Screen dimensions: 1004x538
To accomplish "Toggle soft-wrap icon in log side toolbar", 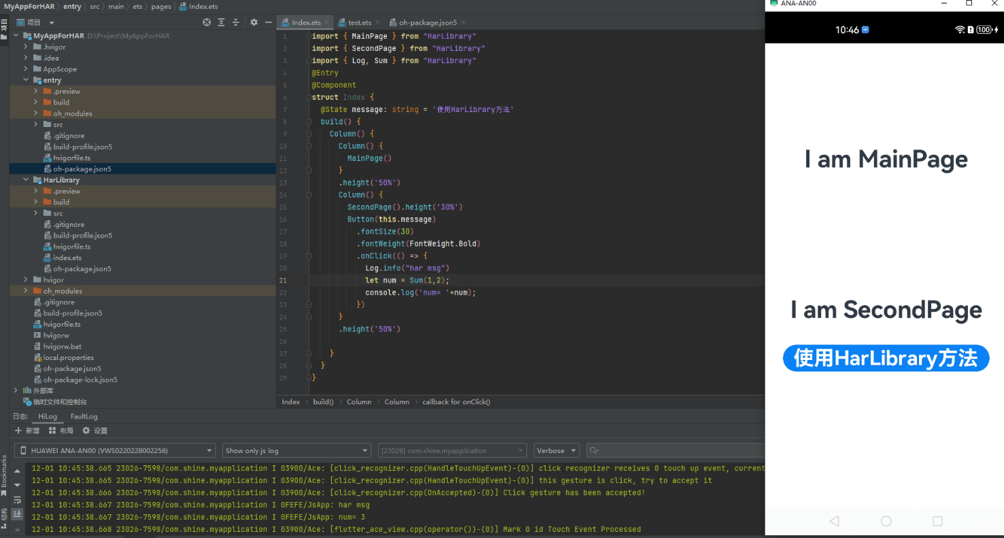I will click(17, 500).
